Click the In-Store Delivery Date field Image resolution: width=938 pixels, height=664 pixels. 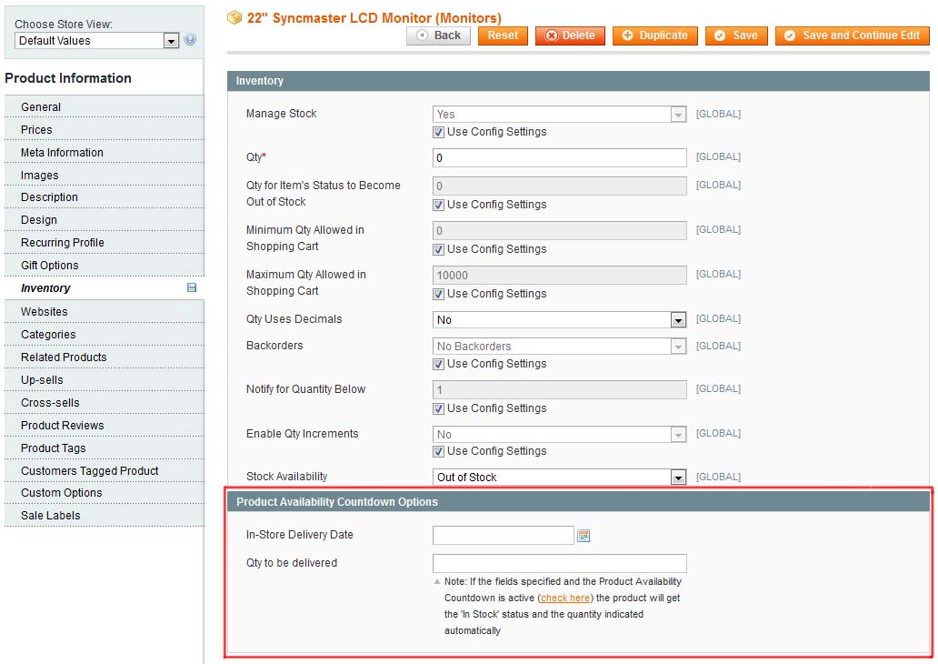point(504,535)
